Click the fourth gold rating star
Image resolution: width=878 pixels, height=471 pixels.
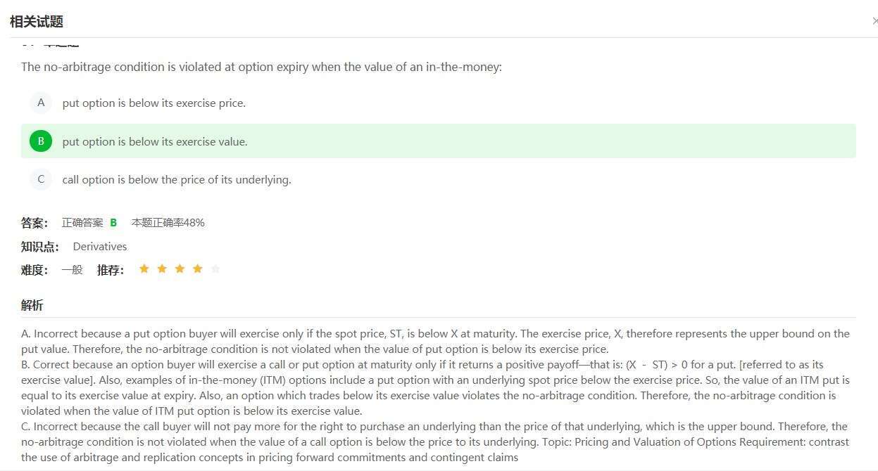pos(198,269)
